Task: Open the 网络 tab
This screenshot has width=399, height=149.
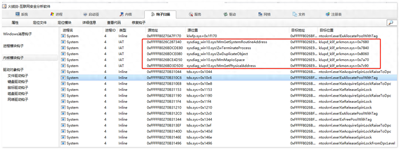Action: (264, 14)
